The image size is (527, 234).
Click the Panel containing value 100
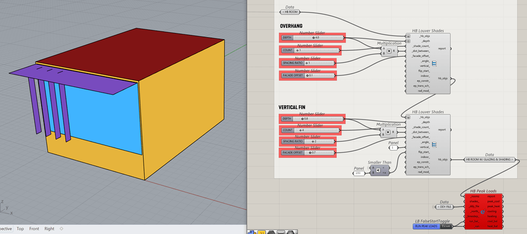click(x=359, y=173)
